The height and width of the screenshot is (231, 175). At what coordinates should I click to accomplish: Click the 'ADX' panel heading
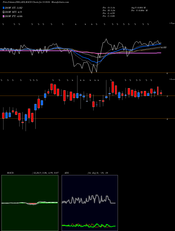(66, 173)
